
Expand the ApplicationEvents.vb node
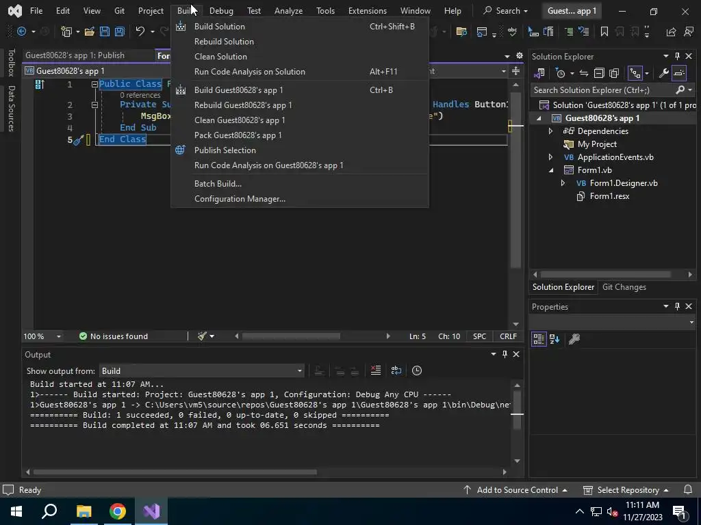(x=551, y=157)
